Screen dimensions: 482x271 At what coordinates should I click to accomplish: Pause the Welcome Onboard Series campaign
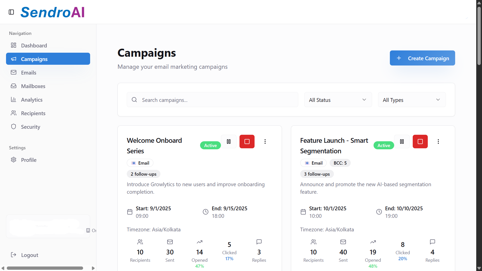[229, 142]
